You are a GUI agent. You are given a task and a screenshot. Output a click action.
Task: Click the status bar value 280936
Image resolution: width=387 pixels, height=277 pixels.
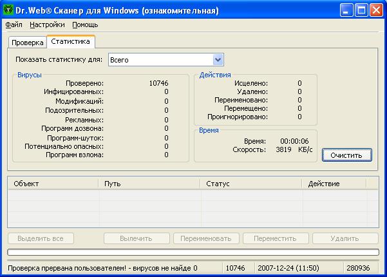(x=358, y=268)
